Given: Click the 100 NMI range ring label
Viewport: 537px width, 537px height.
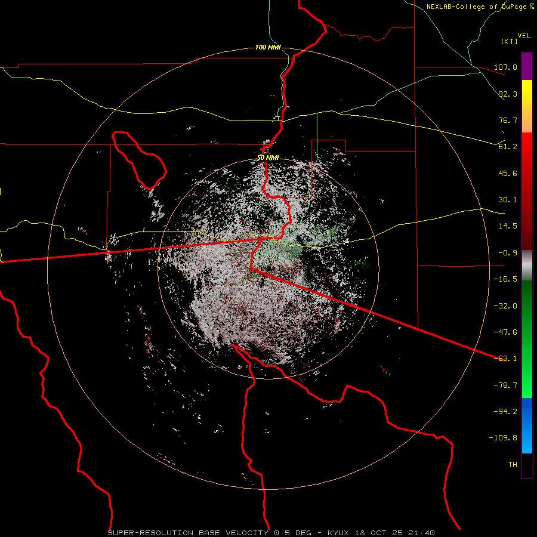Looking at the screenshot, I should click(268, 47).
